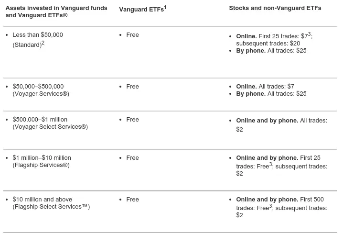Select 'By phone' entry in Voyager Services row

[251, 94]
